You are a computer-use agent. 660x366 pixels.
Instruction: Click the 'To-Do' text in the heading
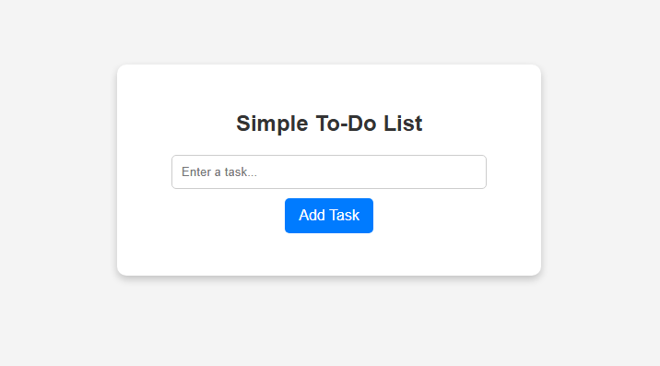click(x=346, y=124)
